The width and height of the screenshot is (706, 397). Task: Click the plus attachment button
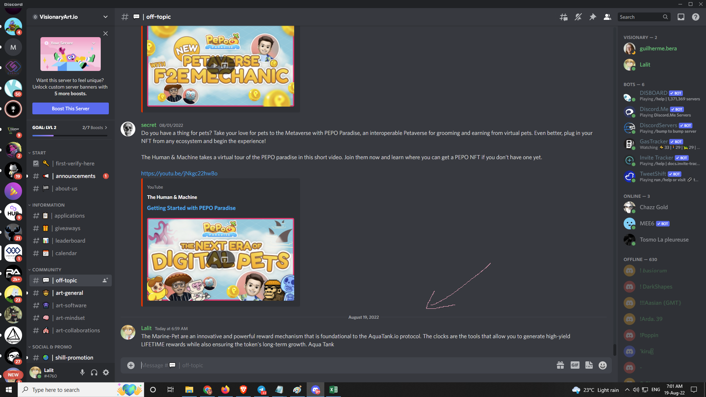tap(131, 365)
